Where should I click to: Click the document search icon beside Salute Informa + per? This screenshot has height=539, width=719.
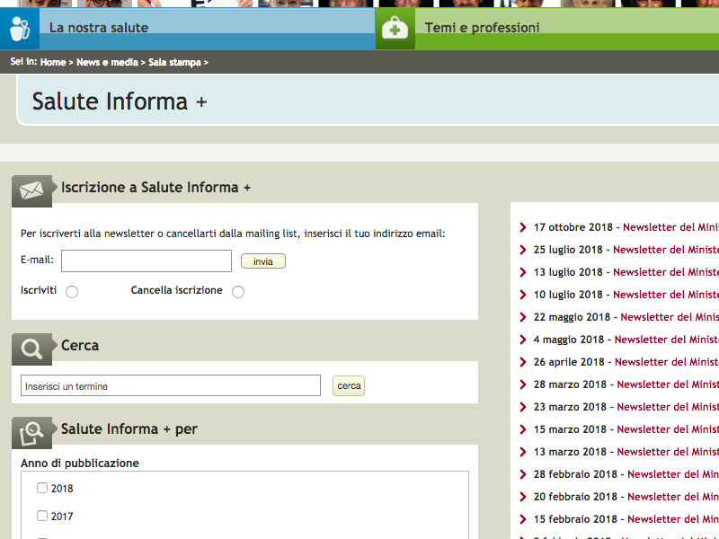coord(31,433)
